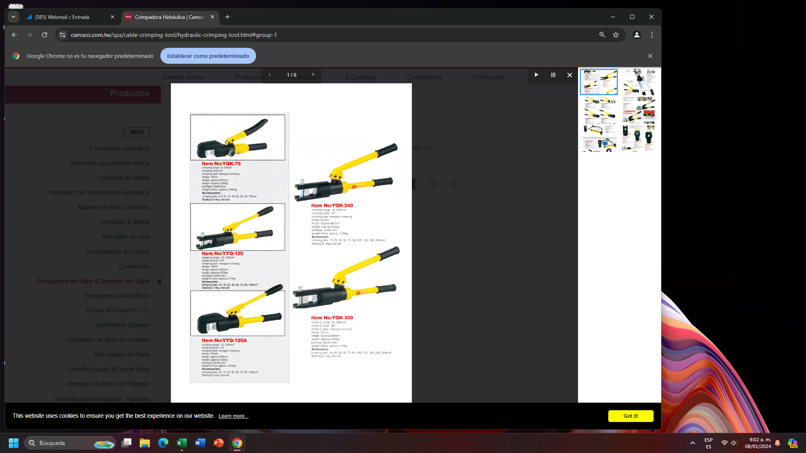Go to previous image in lightbox
This screenshot has height=453, width=806.
coord(270,75)
